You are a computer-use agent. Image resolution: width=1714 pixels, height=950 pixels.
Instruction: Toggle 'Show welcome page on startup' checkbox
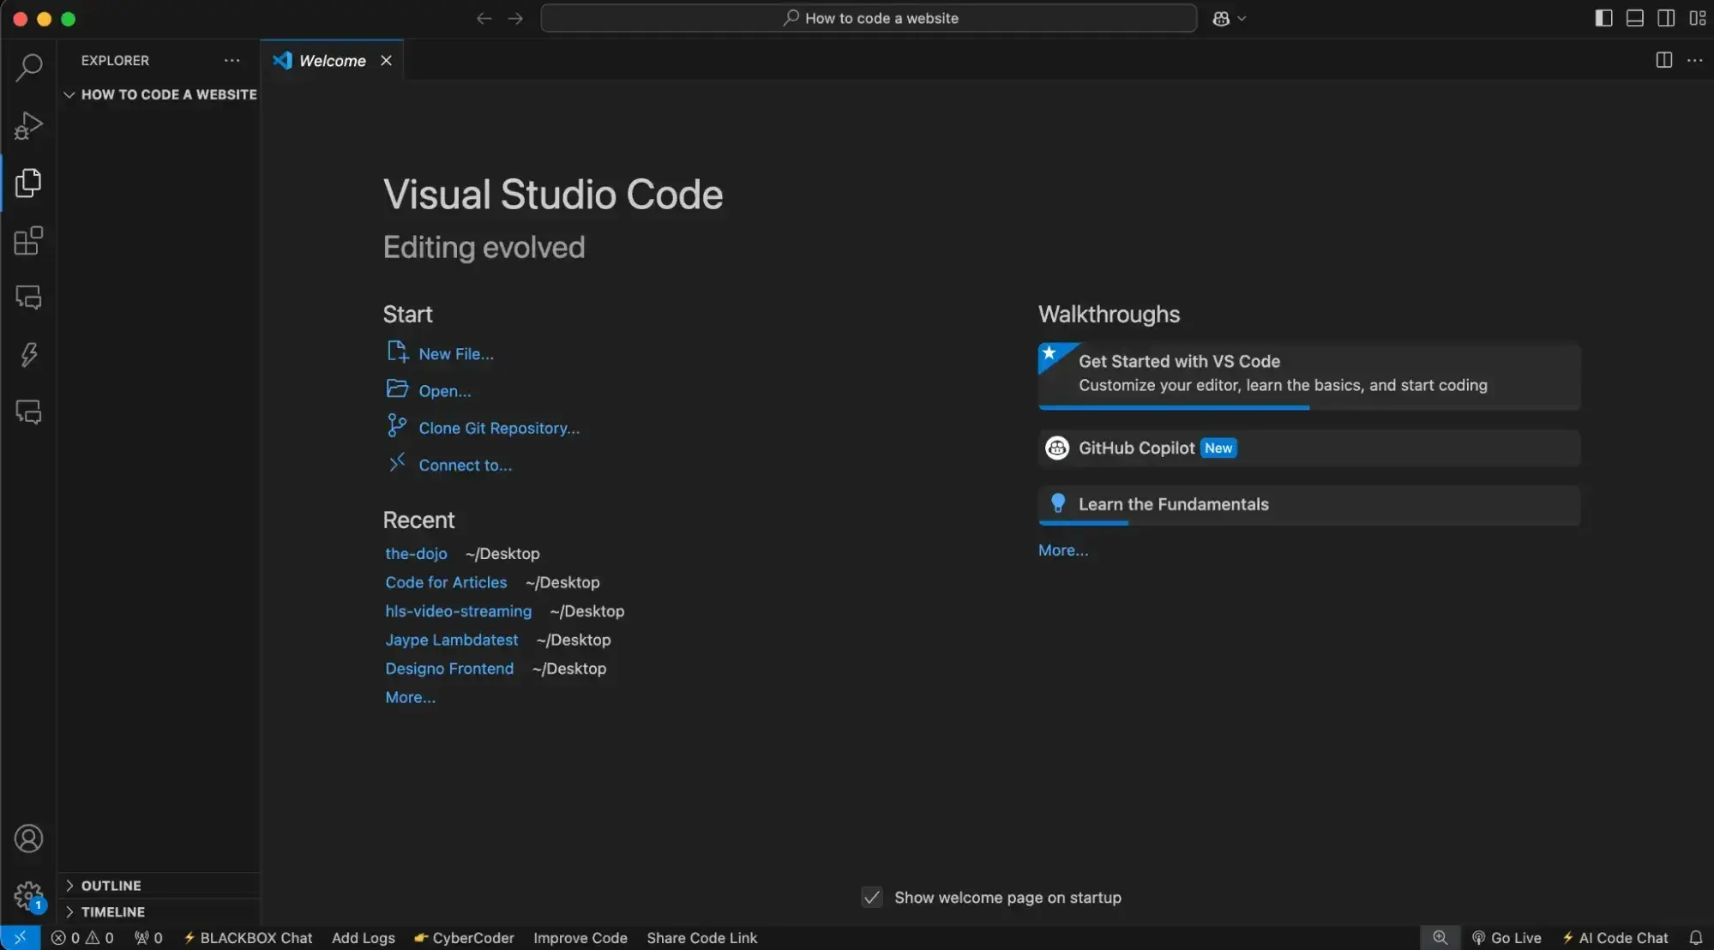[871, 897]
